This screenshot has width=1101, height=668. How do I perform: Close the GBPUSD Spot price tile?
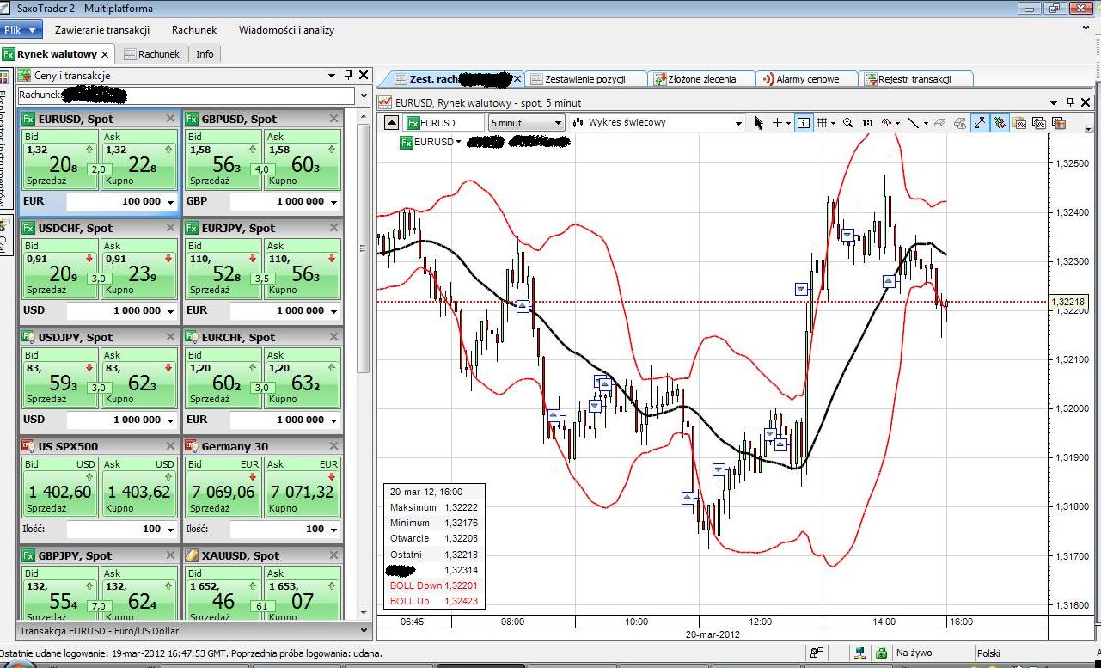coord(334,119)
